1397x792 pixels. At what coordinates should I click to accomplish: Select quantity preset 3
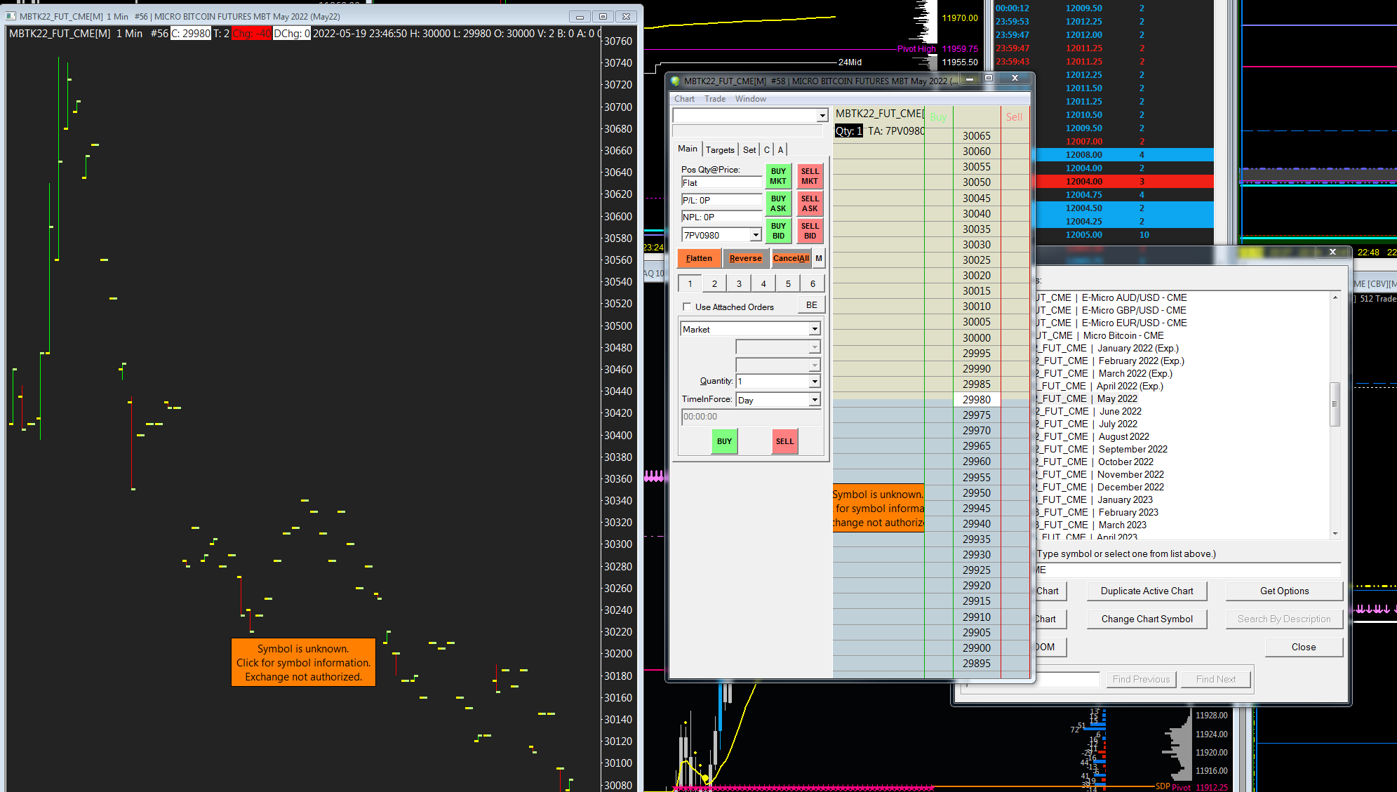coord(739,283)
